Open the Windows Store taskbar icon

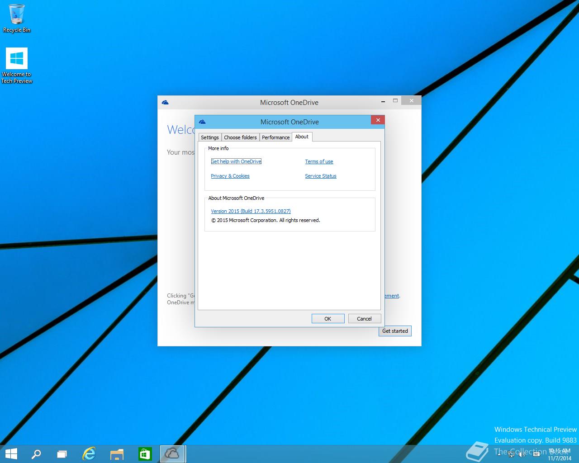point(145,454)
